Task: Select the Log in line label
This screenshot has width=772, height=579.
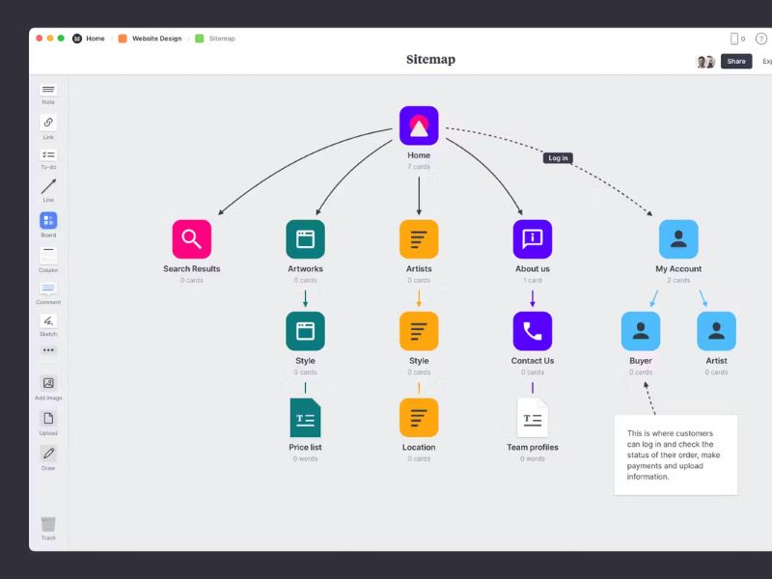Action: (558, 158)
